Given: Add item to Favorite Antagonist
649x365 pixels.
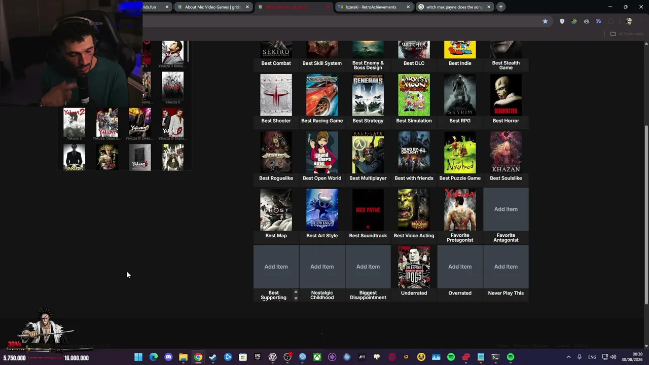Looking at the screenshot, I should [x=506, y=209].
